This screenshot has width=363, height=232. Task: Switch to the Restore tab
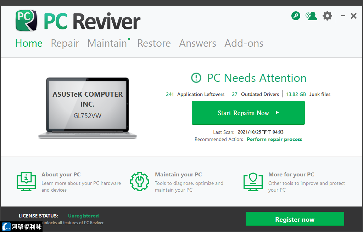point(154,43)
